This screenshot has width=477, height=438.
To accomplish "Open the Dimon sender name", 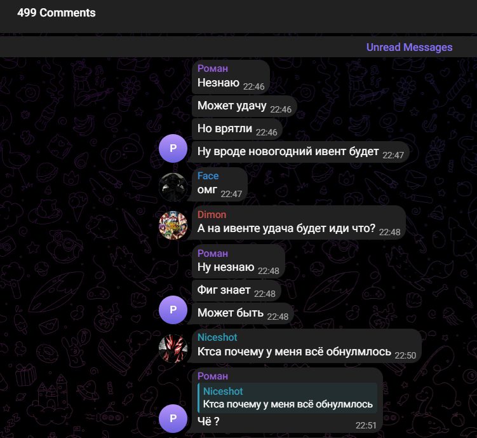I will (x=212, y=215).
